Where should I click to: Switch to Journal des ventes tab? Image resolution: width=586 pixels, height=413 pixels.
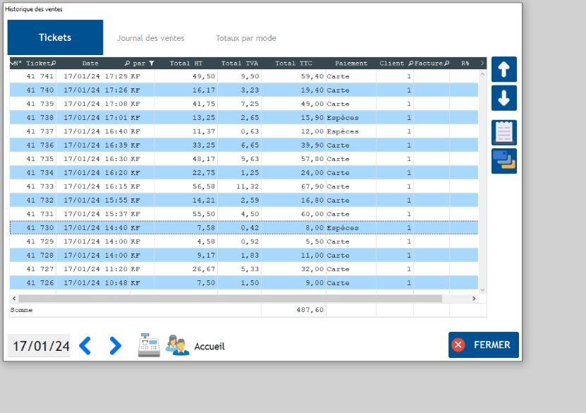[x=150, y=38]
